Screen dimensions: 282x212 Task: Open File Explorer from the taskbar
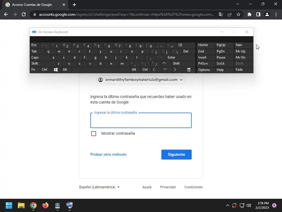[21, 205]
